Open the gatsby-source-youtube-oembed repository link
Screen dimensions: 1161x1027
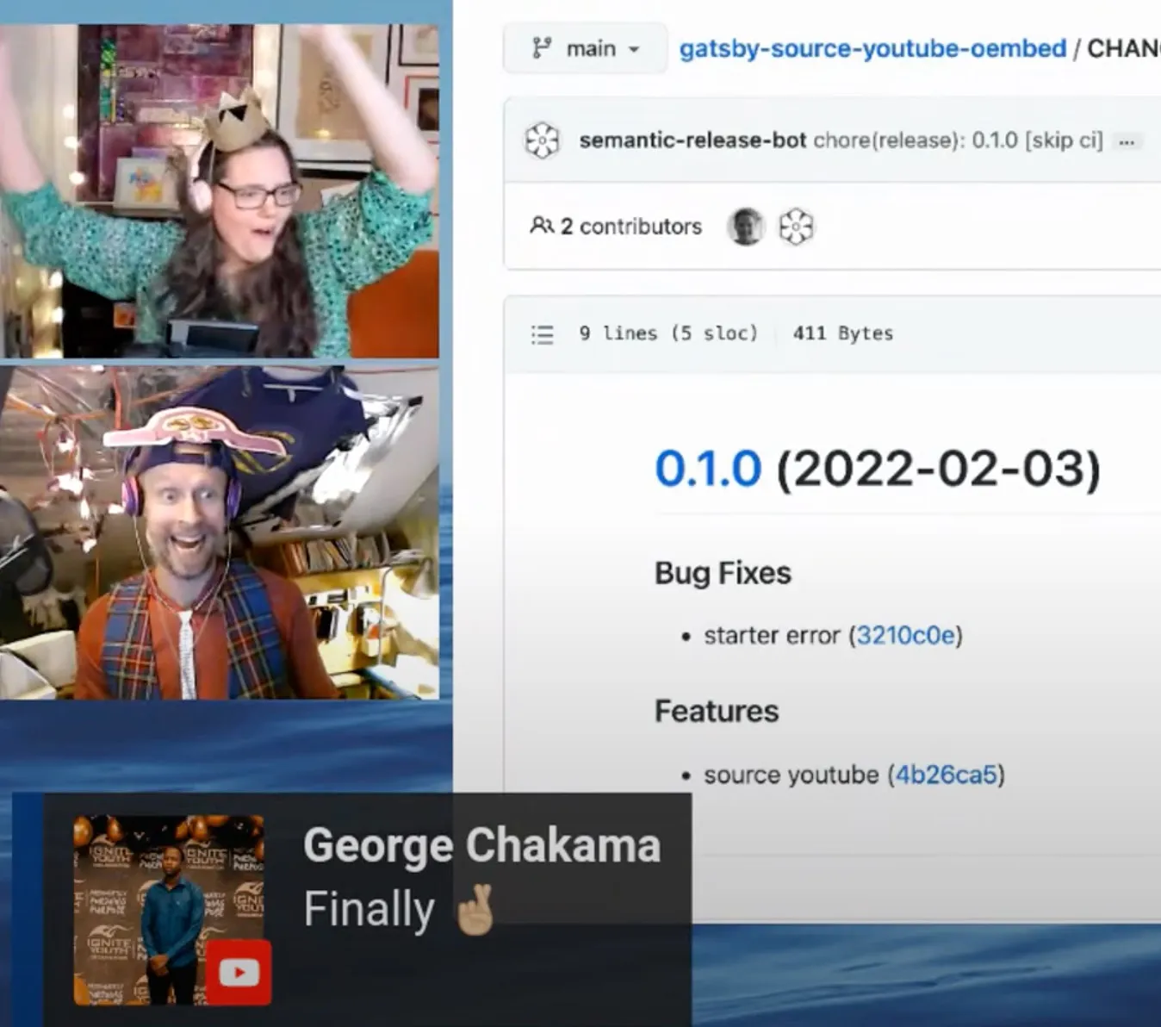[872, 48]
